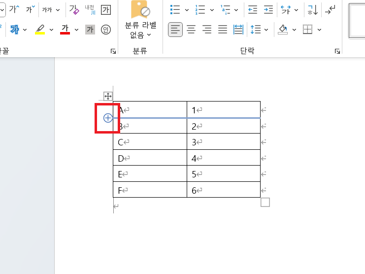
Task: Apply distributed alignment
Action: (x=238, y=30)
